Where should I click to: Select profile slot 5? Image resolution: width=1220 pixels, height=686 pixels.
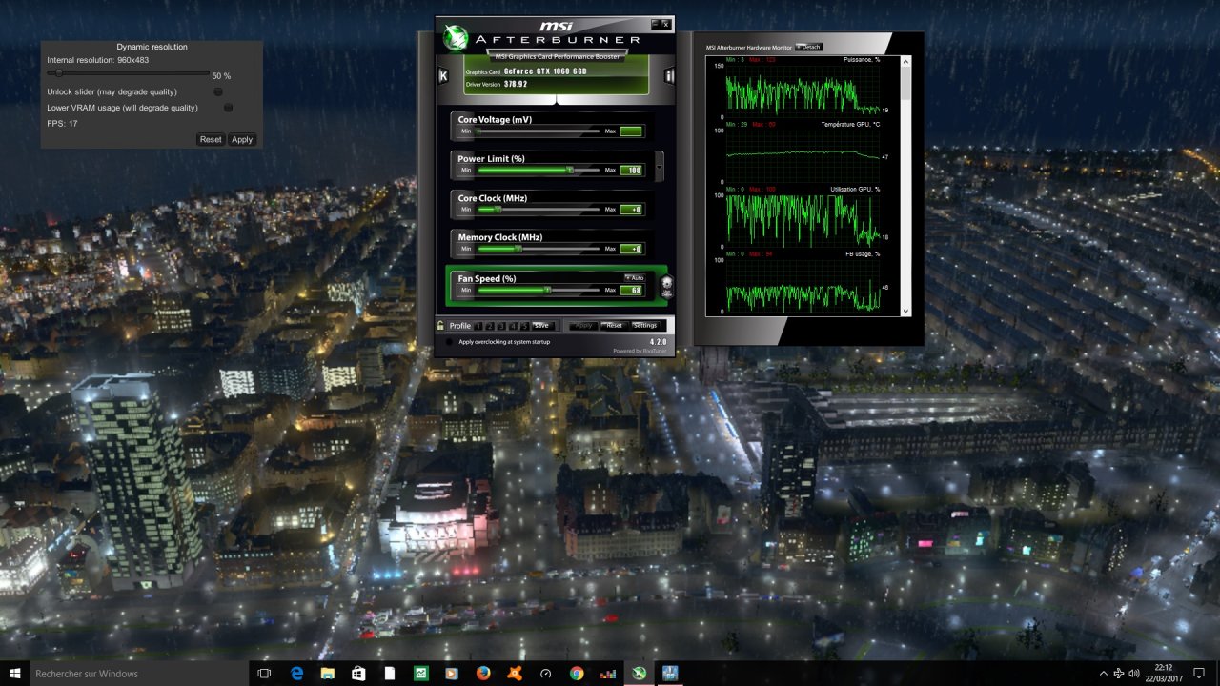click(x=524, y=326)
